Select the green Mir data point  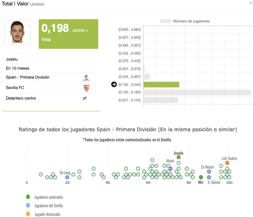coord(201,177)
